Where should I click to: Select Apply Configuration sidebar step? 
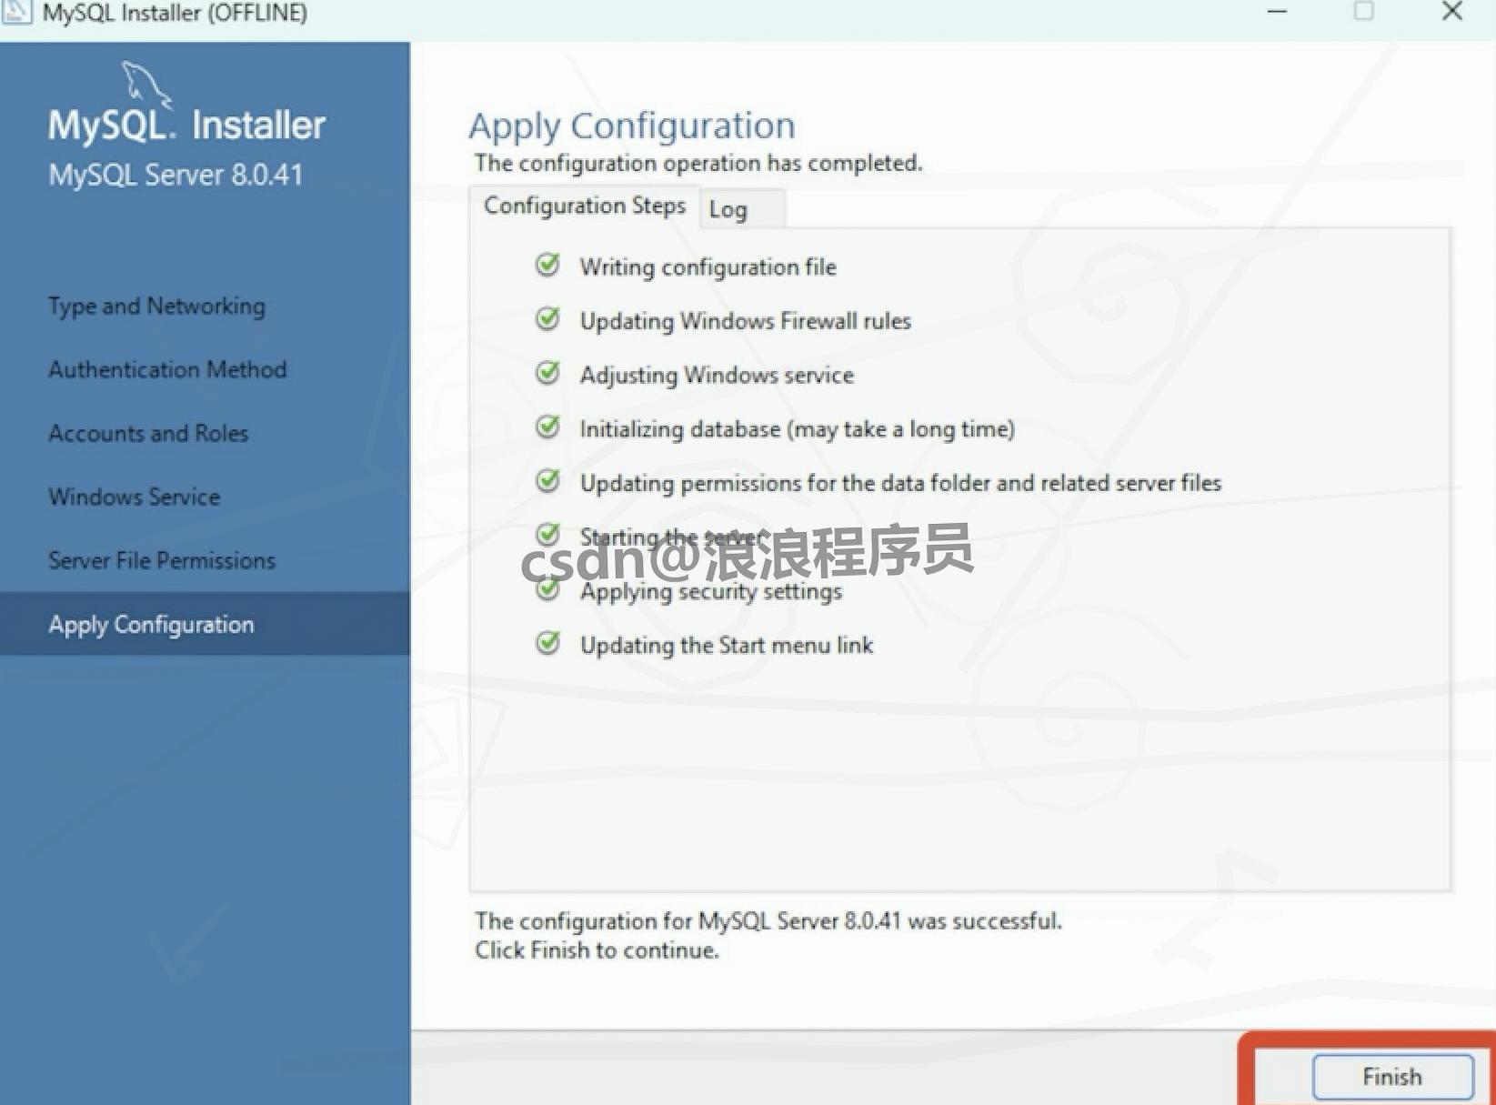coord(205,624)
